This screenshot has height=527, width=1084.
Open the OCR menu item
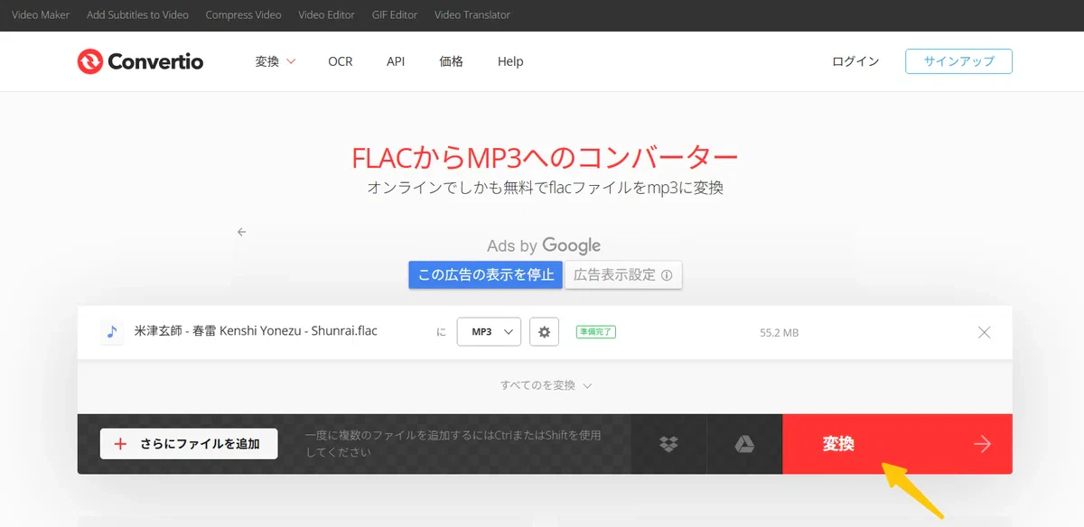[341, 61]
